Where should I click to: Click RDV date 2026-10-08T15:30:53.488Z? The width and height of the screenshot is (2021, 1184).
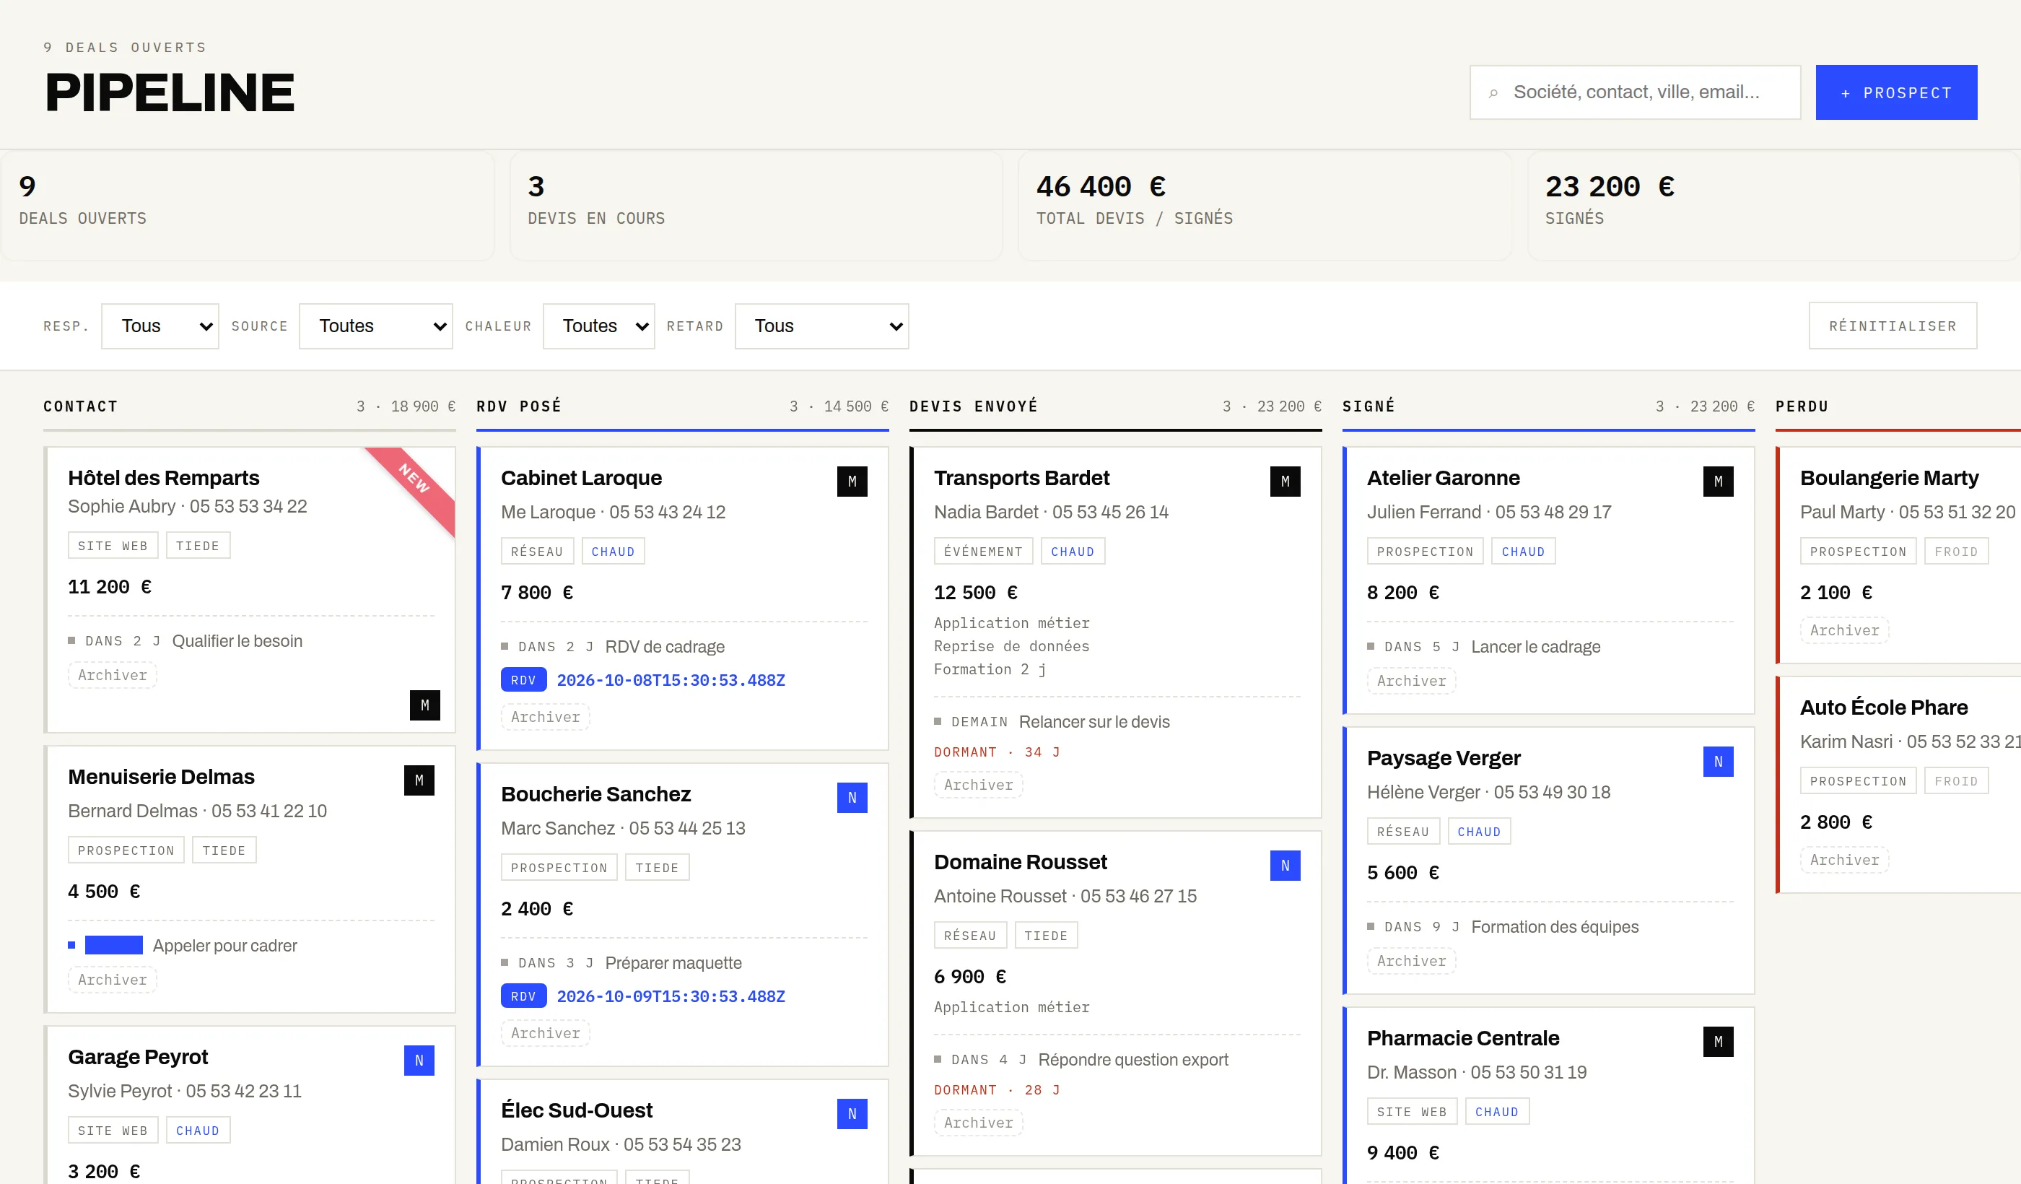pyautogui.click(x=671, y=680)
